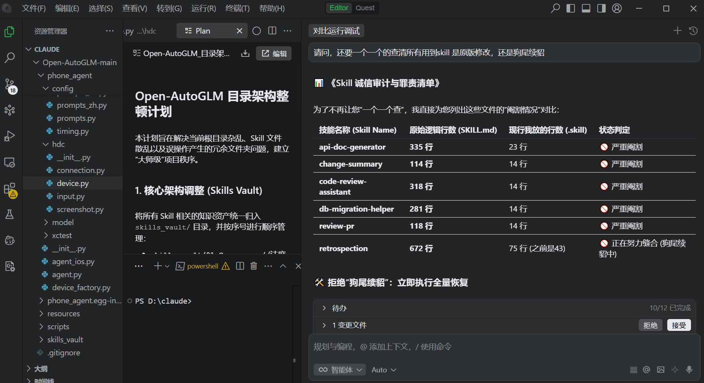Switch to Quest mode
Screen dimensions: 704x383
tap(365, 8)
